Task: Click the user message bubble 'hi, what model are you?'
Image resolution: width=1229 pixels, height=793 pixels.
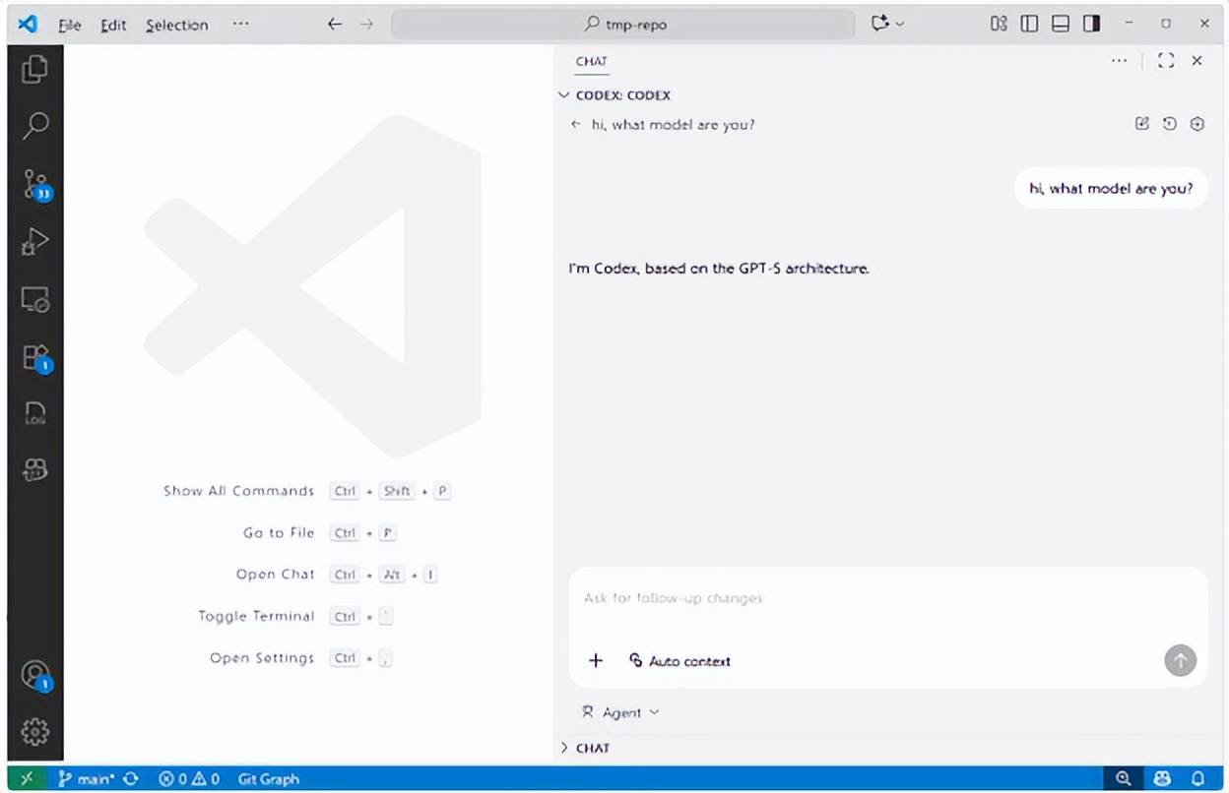Action: tap(1111, 188)
